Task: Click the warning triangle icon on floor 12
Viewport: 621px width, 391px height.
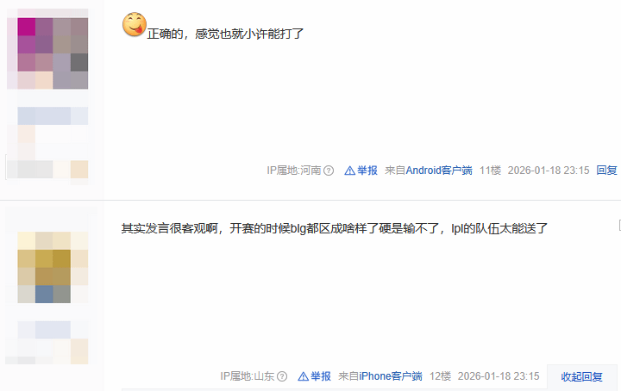Action: [303, 376]
